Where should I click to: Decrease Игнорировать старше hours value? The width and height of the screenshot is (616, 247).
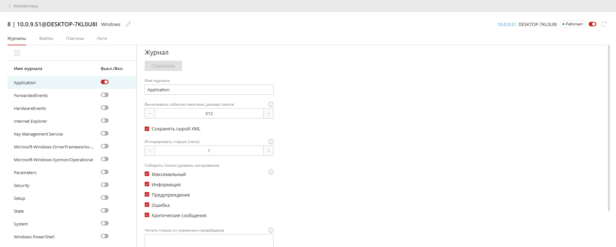pyautogui.click(x=150, y=151)
